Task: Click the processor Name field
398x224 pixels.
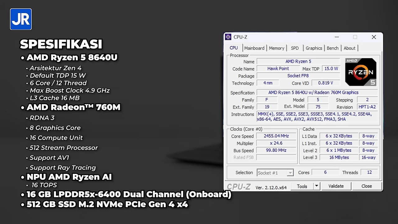Action: [x=298, y=61]
